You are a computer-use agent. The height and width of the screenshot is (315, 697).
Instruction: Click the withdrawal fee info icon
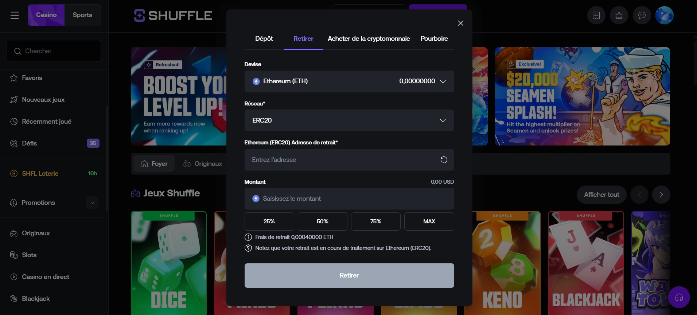click(x=248, y=237)
